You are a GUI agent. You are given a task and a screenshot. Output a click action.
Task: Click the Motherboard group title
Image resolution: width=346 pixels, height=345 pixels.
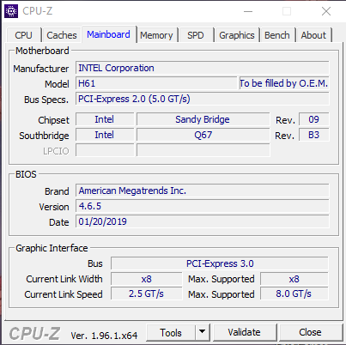tap(42, 51)
